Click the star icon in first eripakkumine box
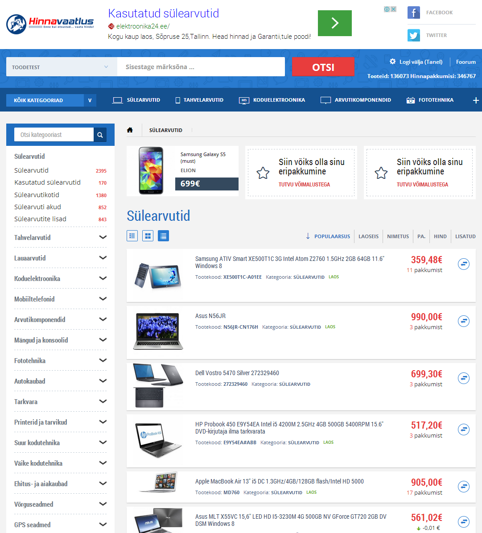The width and height of the screenshot is (482, 533). [263, 173]
